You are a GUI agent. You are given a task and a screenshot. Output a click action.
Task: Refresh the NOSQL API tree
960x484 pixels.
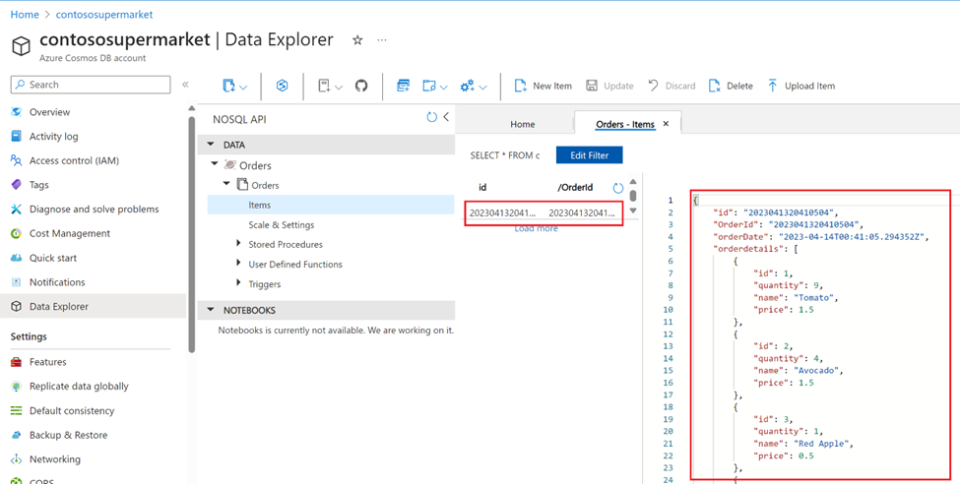coord(431,117)
